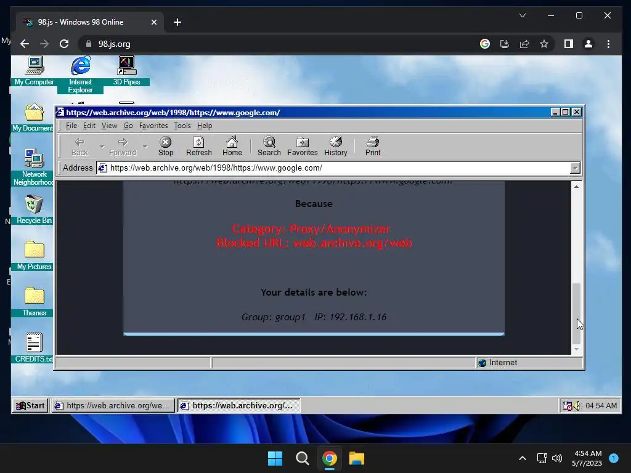Close the 98.js Chrome tab

pyautogui.click(x=153, y=22)
